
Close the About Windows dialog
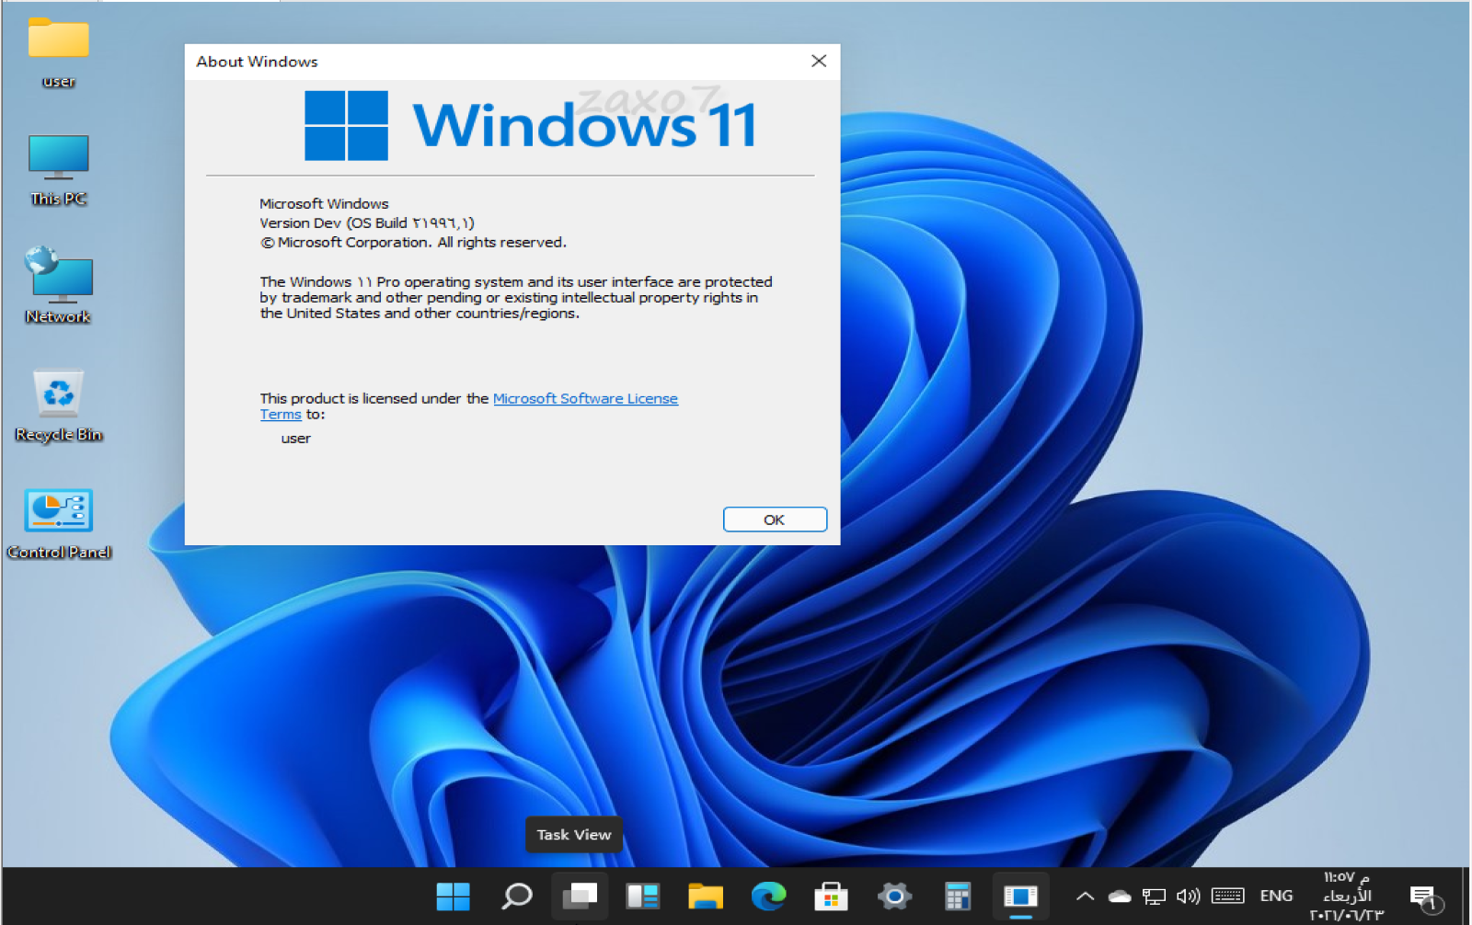tap(819, 61)
